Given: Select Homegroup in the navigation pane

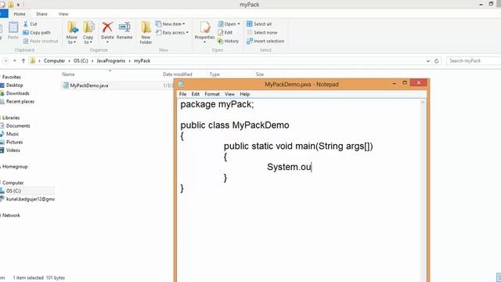Looking at the screenshot, I should [x=15, y=167].
